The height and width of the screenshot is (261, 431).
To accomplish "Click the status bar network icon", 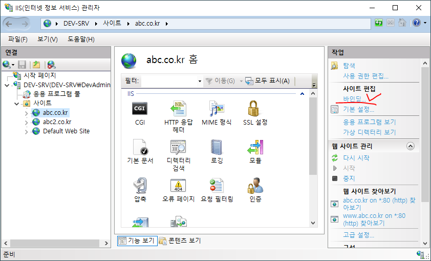I will [x=420, y=254].
